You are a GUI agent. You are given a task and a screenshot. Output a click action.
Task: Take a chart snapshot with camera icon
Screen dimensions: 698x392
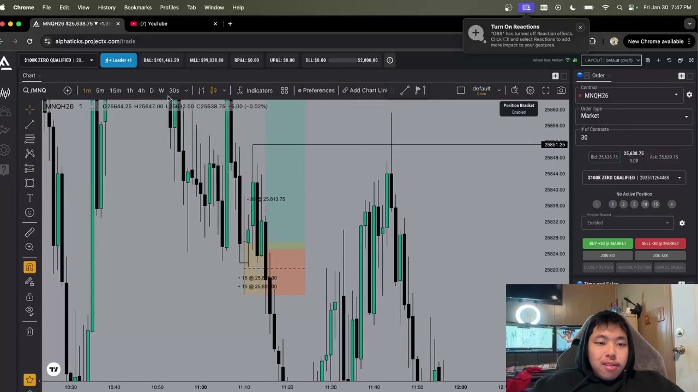(561, 90)
